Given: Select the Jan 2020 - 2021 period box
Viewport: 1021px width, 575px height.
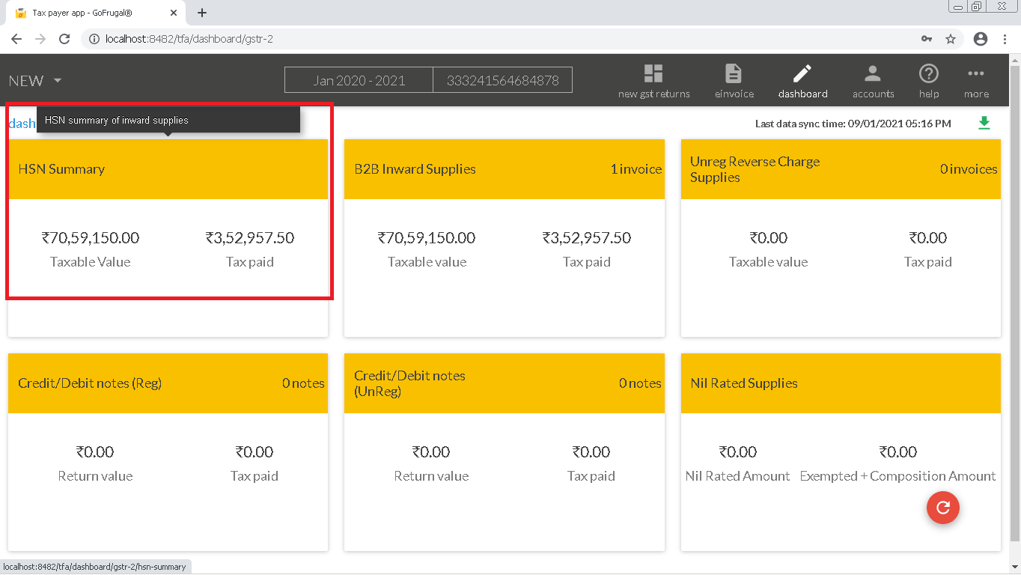Looking at the screenshot, I should (359, 80).
